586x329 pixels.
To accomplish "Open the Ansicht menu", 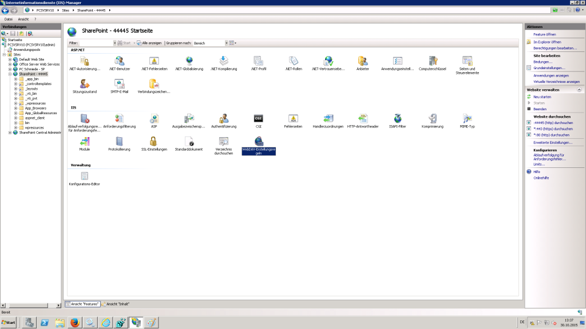I will pyautogui.click(x=23, y=19).
